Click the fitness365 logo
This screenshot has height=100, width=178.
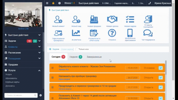tap(69, 3)
